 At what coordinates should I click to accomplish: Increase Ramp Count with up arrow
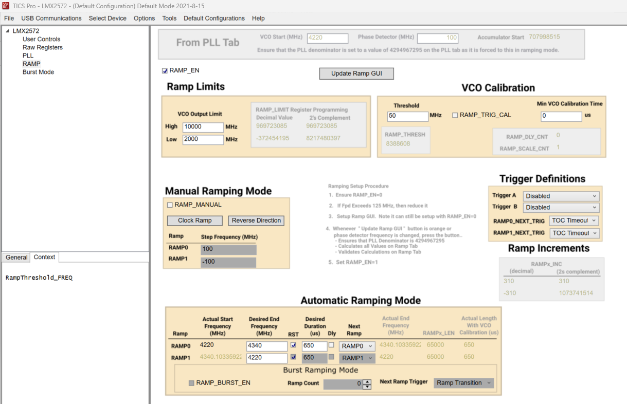tap(367, 381)
